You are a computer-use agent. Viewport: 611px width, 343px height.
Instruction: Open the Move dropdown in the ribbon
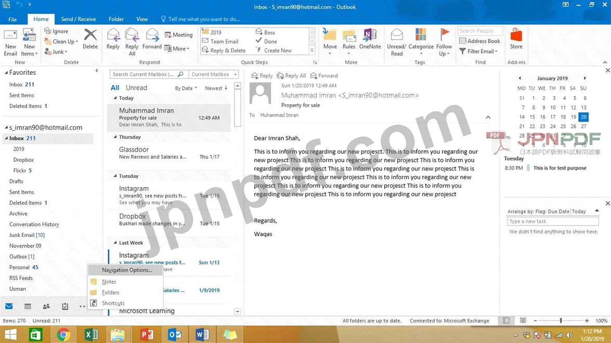[x=330, y=42]
